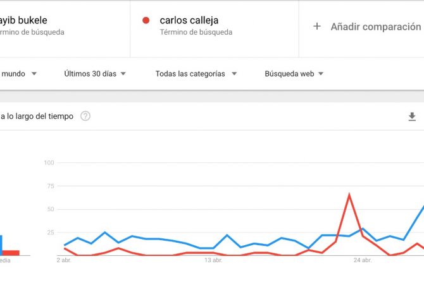Click the 'a lo largo del tiempo' heading
The image size is (424, 297).
[37, 116]
